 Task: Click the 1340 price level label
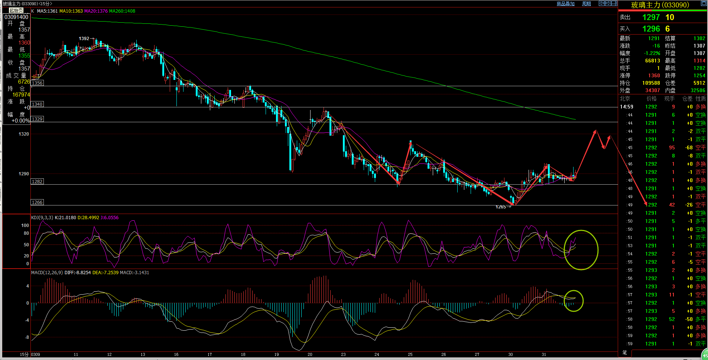coord(37,104)
